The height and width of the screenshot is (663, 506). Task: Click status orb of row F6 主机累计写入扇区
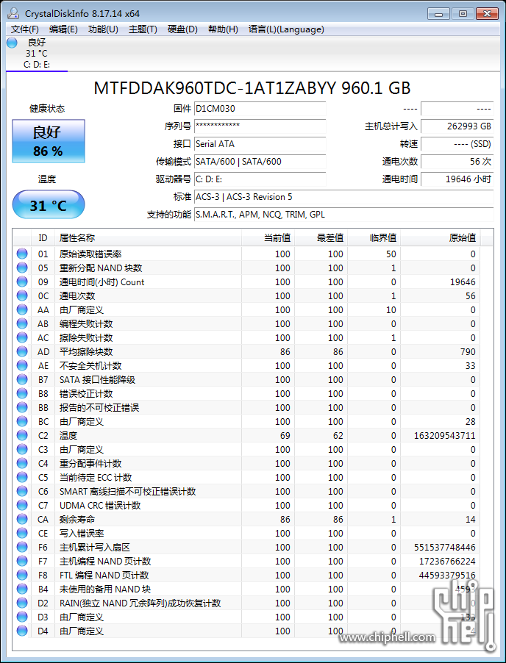pos(22,547)
